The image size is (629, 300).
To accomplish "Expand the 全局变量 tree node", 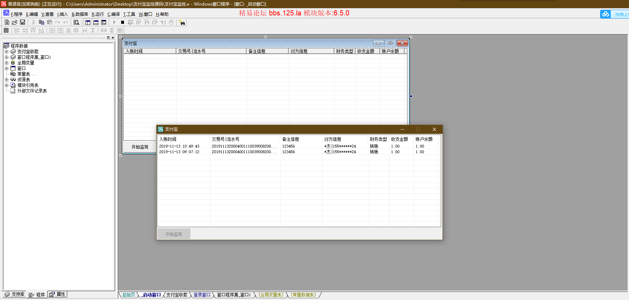I will coord(6,63).
